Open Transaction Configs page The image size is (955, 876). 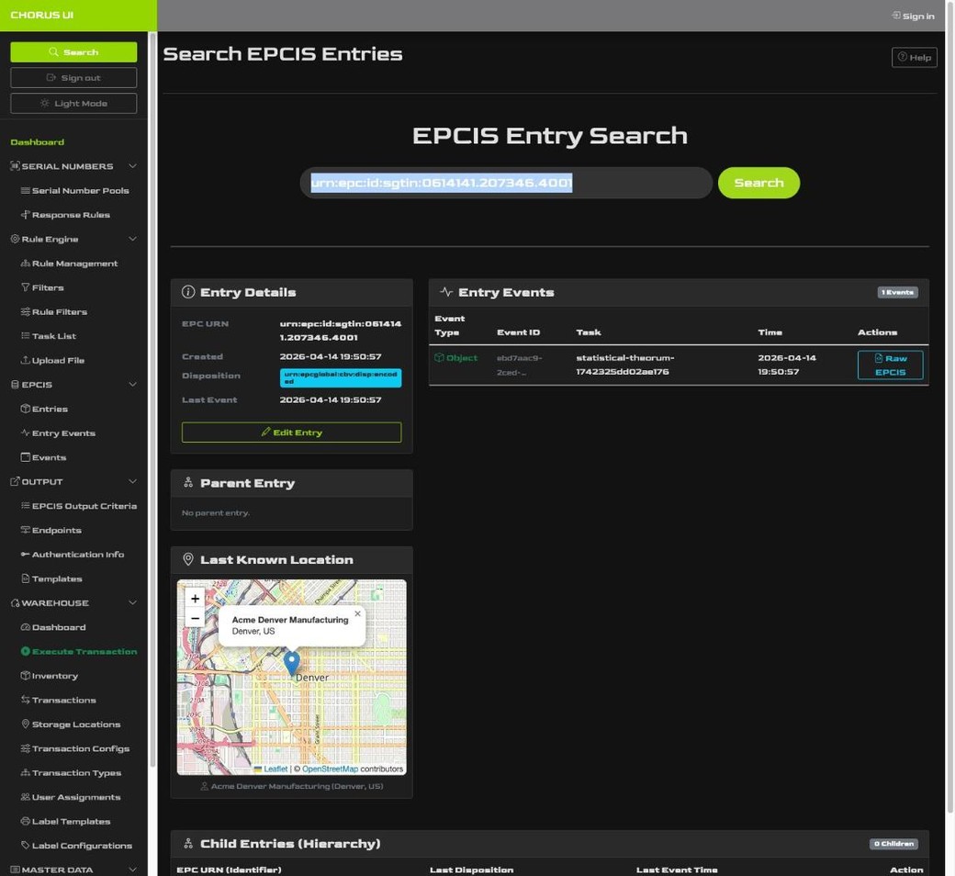click(x=75, y=748)
